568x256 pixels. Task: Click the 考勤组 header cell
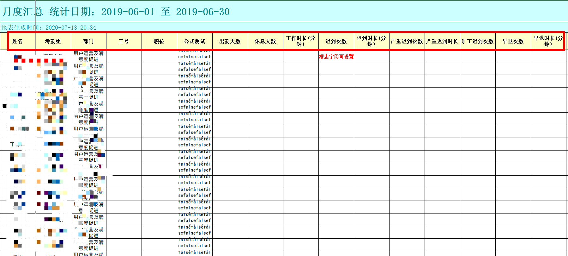pos(53,41)
